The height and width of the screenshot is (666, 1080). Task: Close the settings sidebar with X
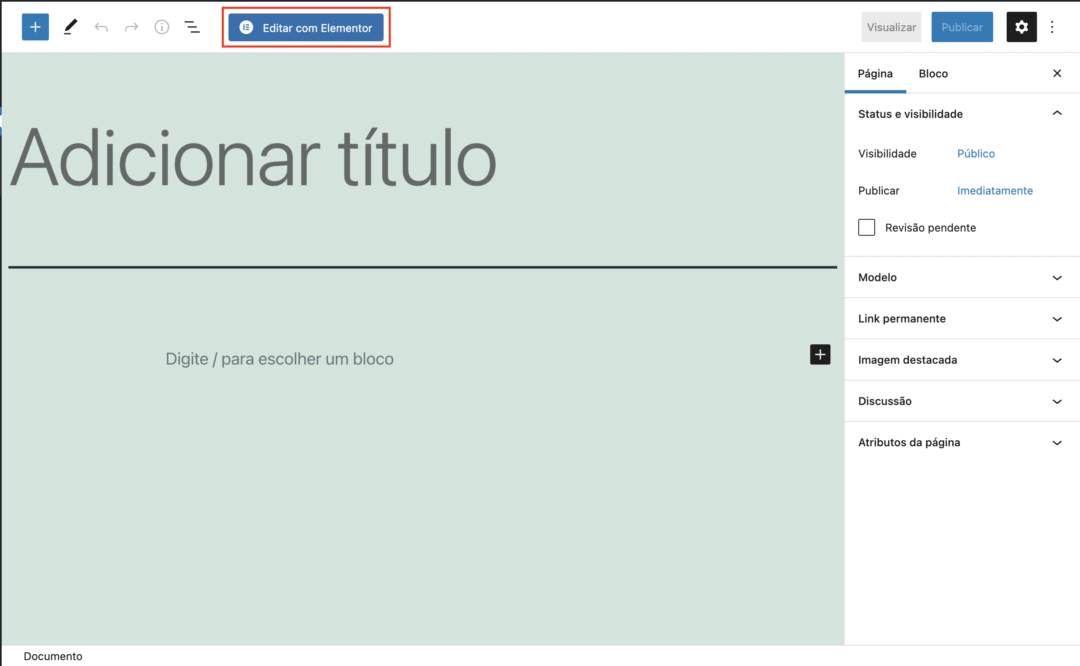click(x=1057, y=74)
